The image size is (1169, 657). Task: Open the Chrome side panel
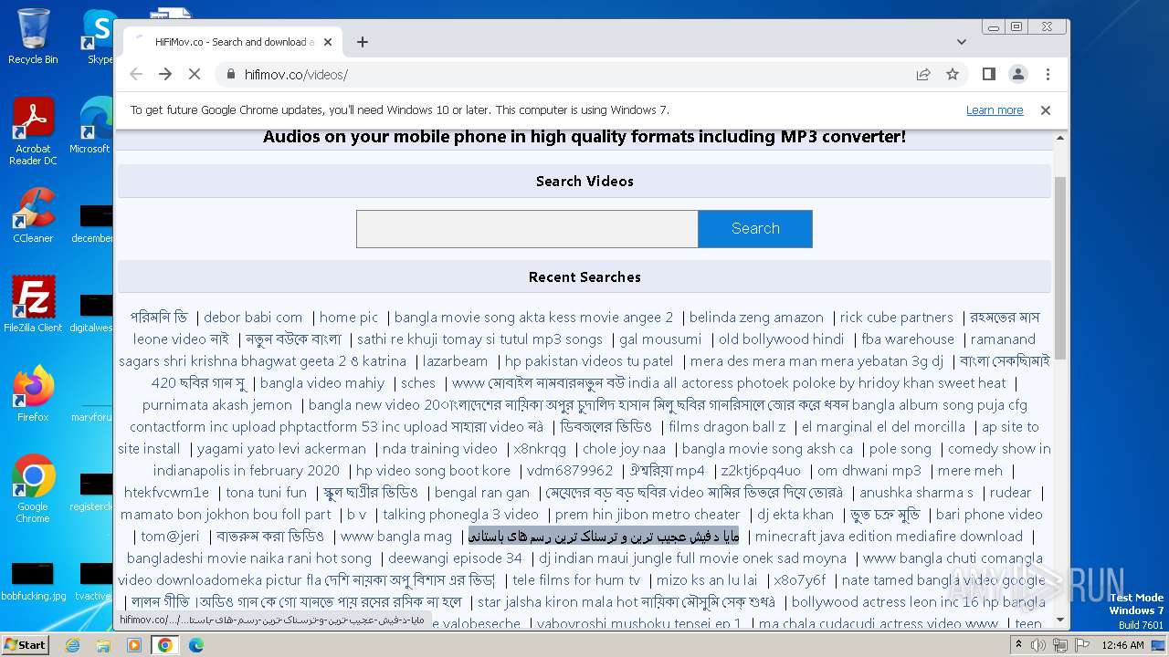coord(988,74)
